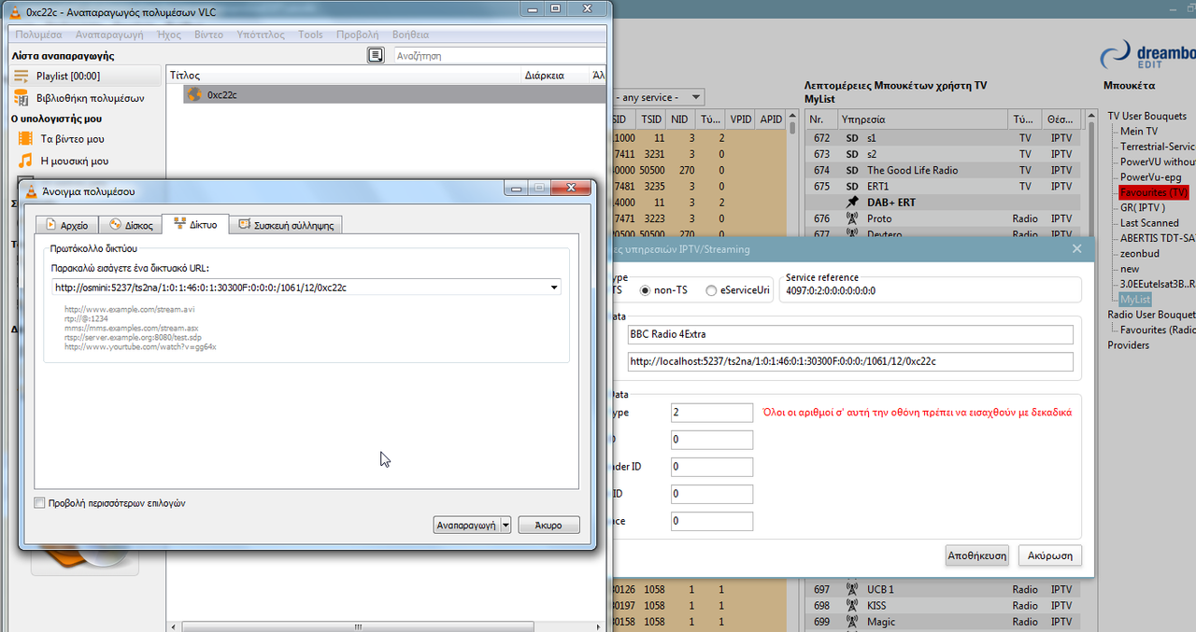1196x632 pixels.
Task: Switch to the Συσκευή σύλληψης tab
Action: click(287, 225)
